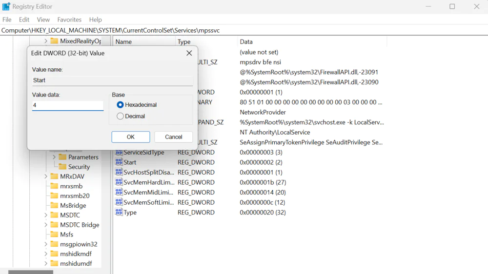Screen dimensions: 488x274
Task: Click the NetworkProvider data text
Action: (263, 112)
